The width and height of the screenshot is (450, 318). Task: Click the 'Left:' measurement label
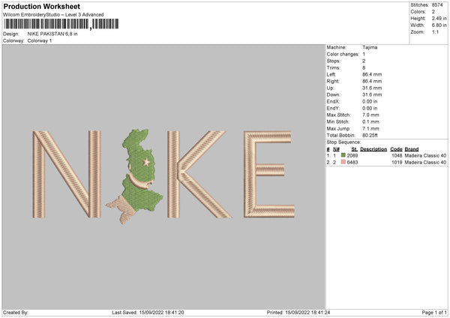tap(331, 74)
